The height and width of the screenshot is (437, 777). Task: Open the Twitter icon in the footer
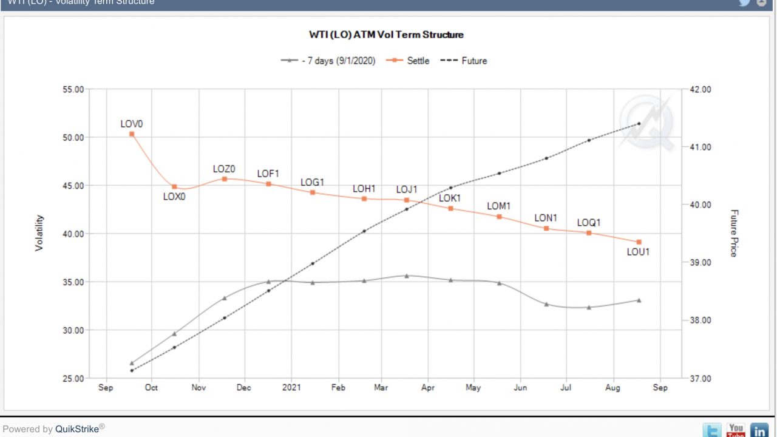(x=712, y=430)
